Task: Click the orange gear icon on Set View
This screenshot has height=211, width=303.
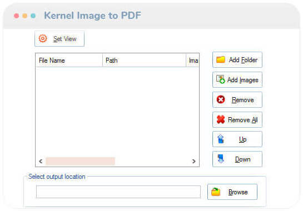Action: click(43, 38)
